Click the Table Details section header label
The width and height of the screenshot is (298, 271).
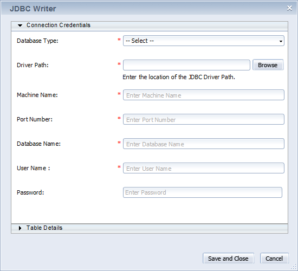point(44,228)
